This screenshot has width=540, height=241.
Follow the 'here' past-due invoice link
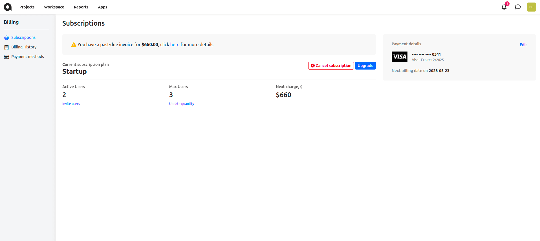pos(175,44)
